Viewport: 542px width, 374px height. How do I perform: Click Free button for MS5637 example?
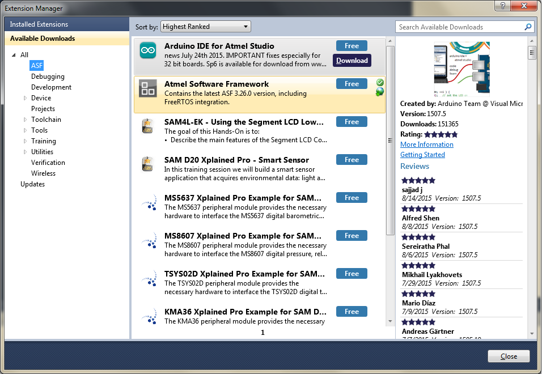click(352, 198)
